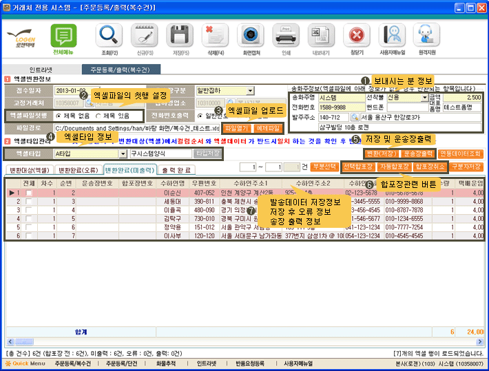The image size is (489, 371).
Task: Select the 제목 있음 radio button
Action: point(98,116)
